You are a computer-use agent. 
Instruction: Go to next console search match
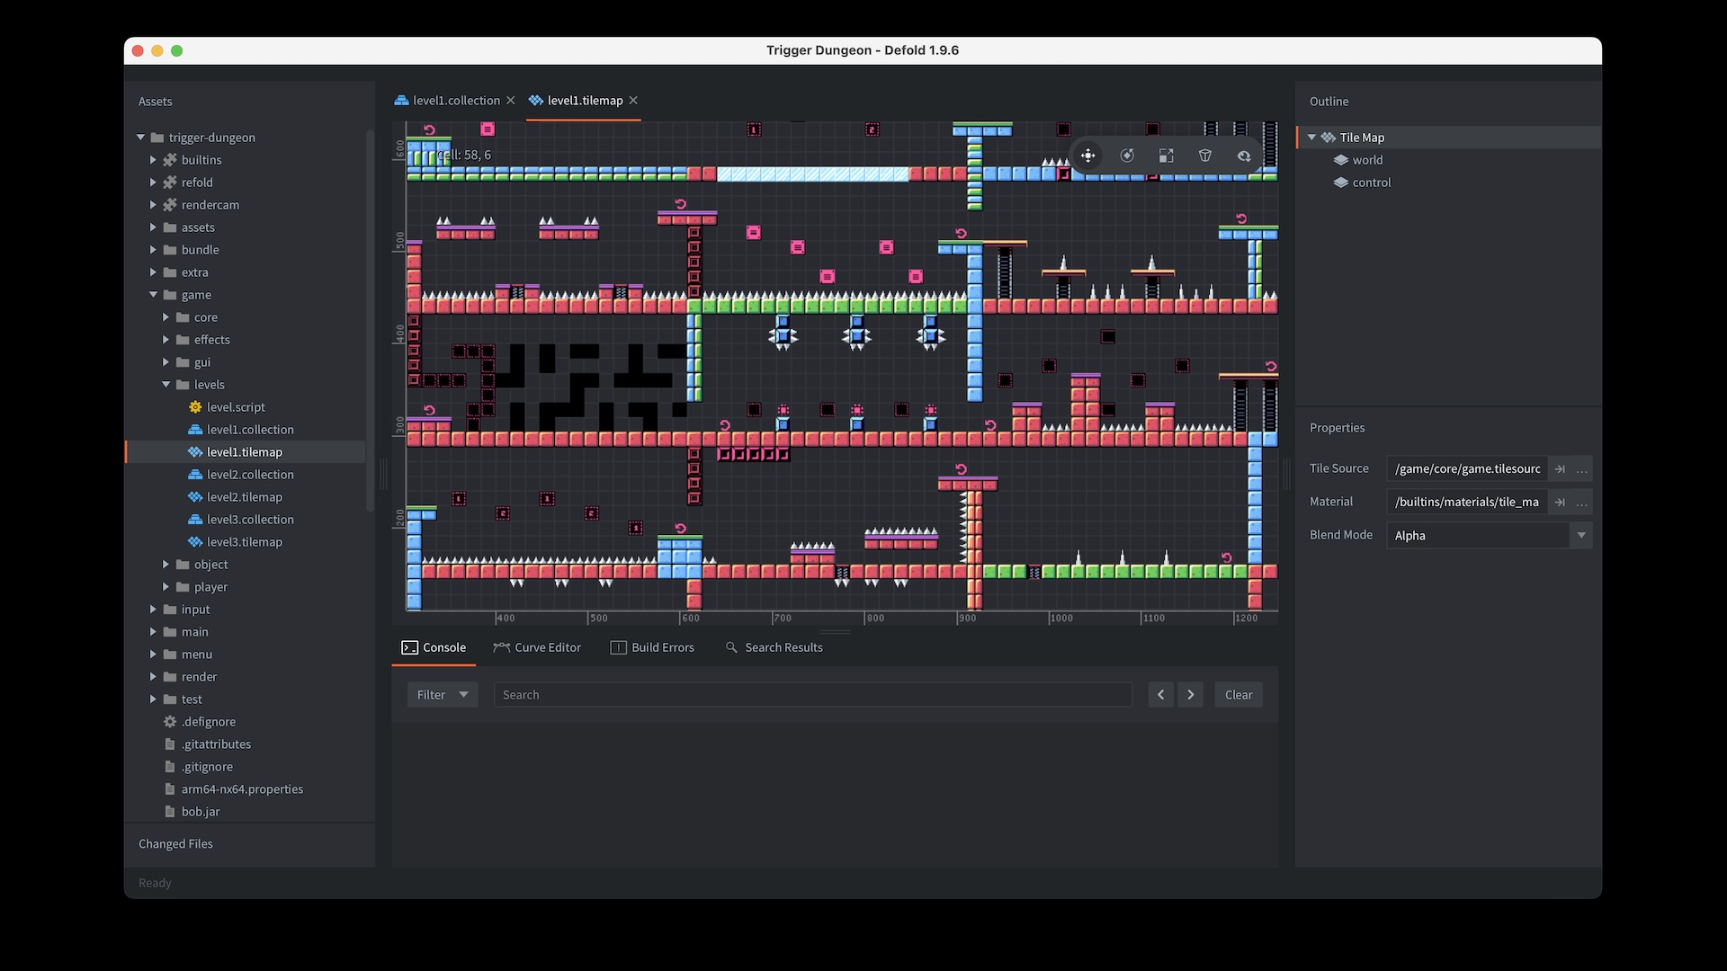tap(1190, 695)
